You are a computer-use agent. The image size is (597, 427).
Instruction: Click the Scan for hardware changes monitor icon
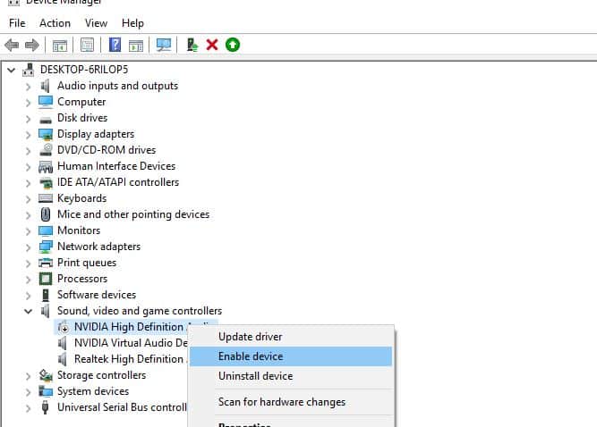(x=164, y=45)
